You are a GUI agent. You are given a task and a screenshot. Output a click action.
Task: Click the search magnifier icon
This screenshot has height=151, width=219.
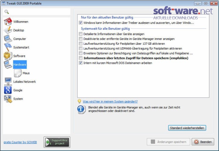point(7,12)
